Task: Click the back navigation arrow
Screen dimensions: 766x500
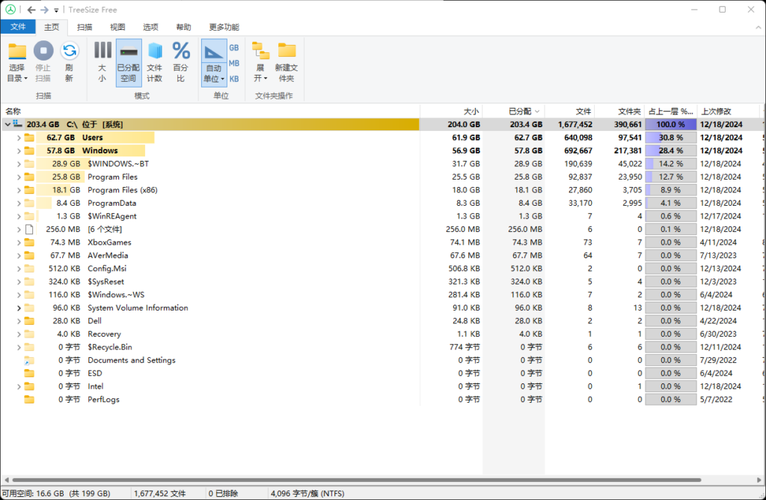Action: pyautogui.click(x=31, y=10)
